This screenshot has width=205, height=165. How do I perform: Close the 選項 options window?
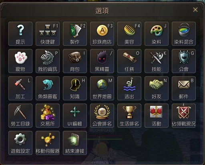[x=195, y=10]
